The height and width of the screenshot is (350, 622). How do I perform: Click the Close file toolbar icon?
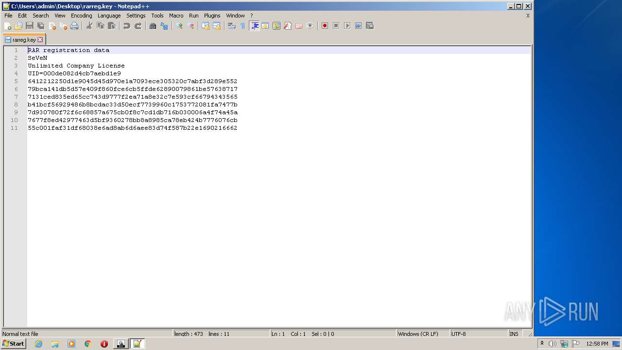[52, 26]
